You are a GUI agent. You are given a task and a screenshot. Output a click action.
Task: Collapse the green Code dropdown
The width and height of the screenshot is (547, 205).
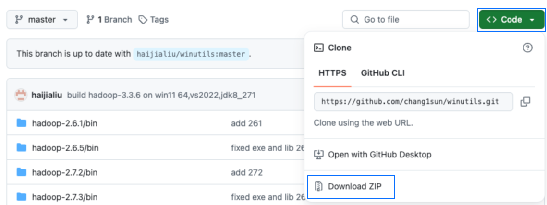[x=511, y=20]
